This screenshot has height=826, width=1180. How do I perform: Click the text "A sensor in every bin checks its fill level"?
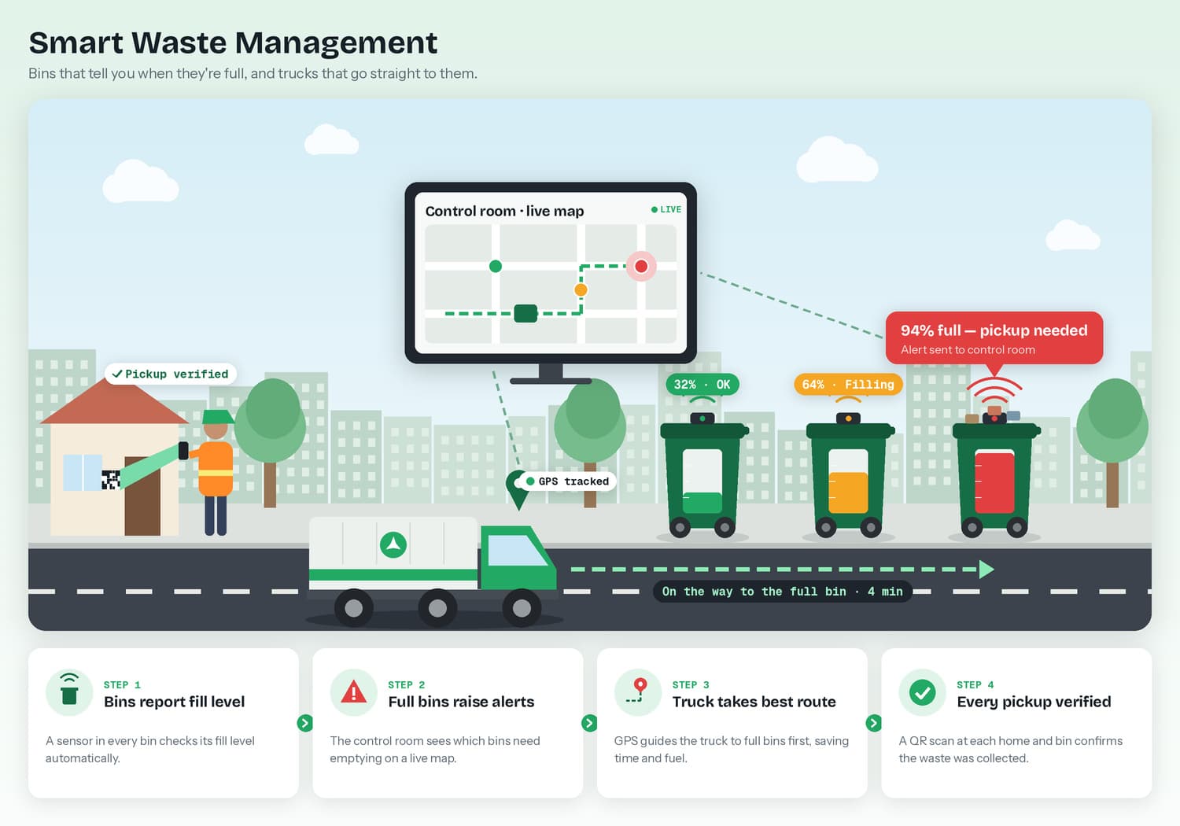150,741
